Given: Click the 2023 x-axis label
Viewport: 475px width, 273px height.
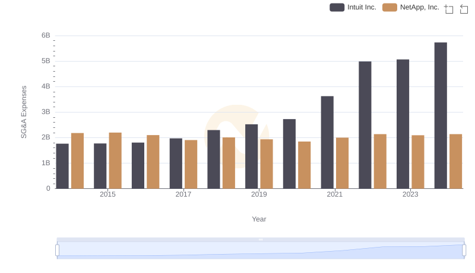Looking at the screenshot, I should (x=410, y=194).
